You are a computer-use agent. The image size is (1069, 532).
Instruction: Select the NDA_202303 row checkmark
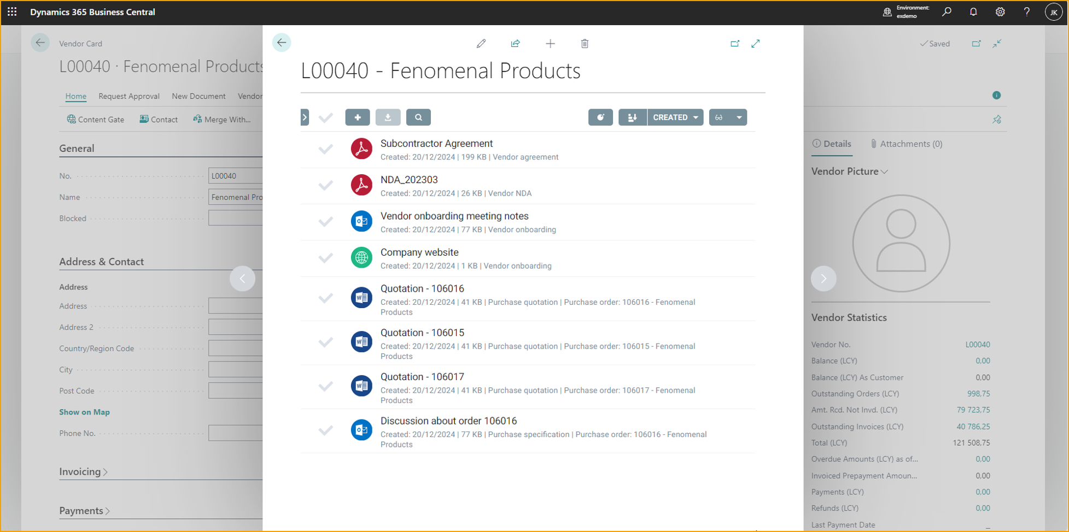(x=325, y=186)
